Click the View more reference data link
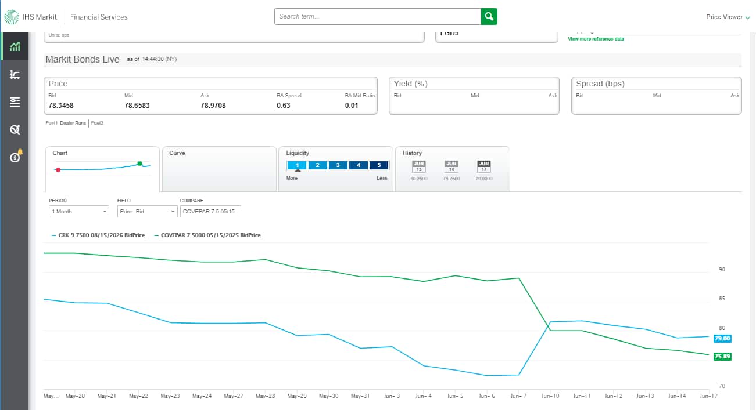Viewport: 756px width, 410px height. (596, 39)
